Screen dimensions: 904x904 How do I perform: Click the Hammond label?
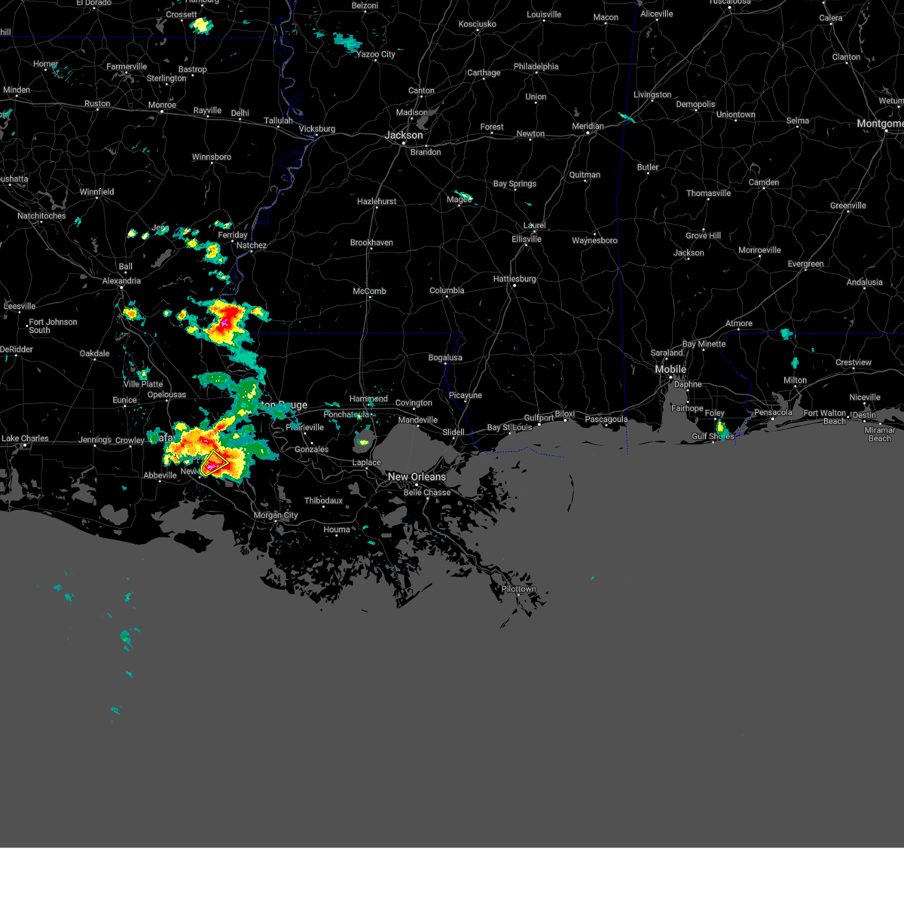(x=368, y=399)
